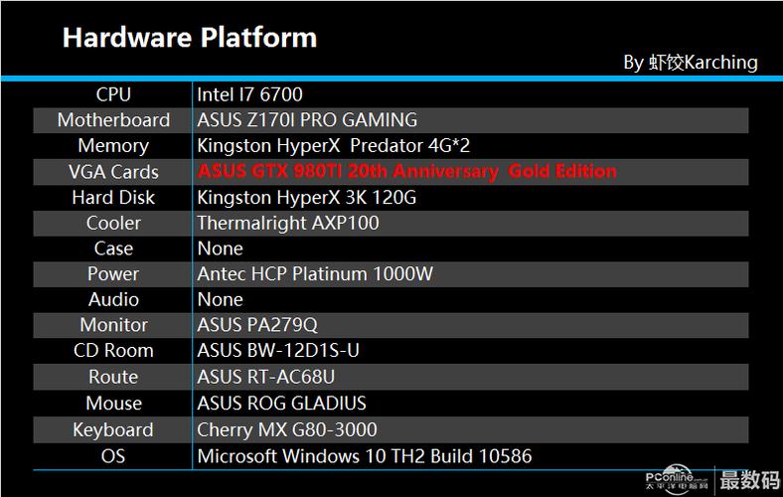Click the author credit By 虾饺Karching
Viewport: 783px width, 497px height.
[691, 63]
